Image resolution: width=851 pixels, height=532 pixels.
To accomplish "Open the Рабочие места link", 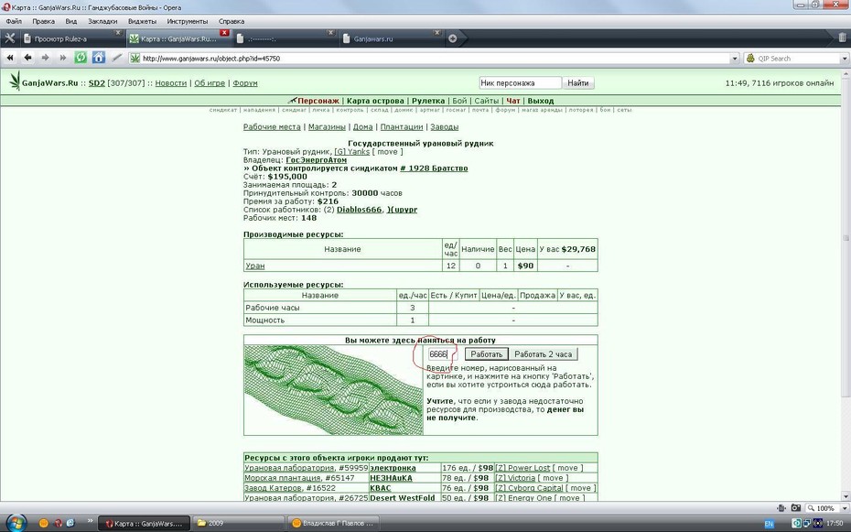I will pos(272,126).
